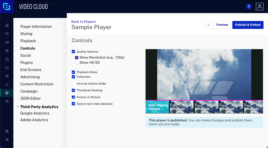
Task: Open the help question mark icon
Action: coord(249,7)
